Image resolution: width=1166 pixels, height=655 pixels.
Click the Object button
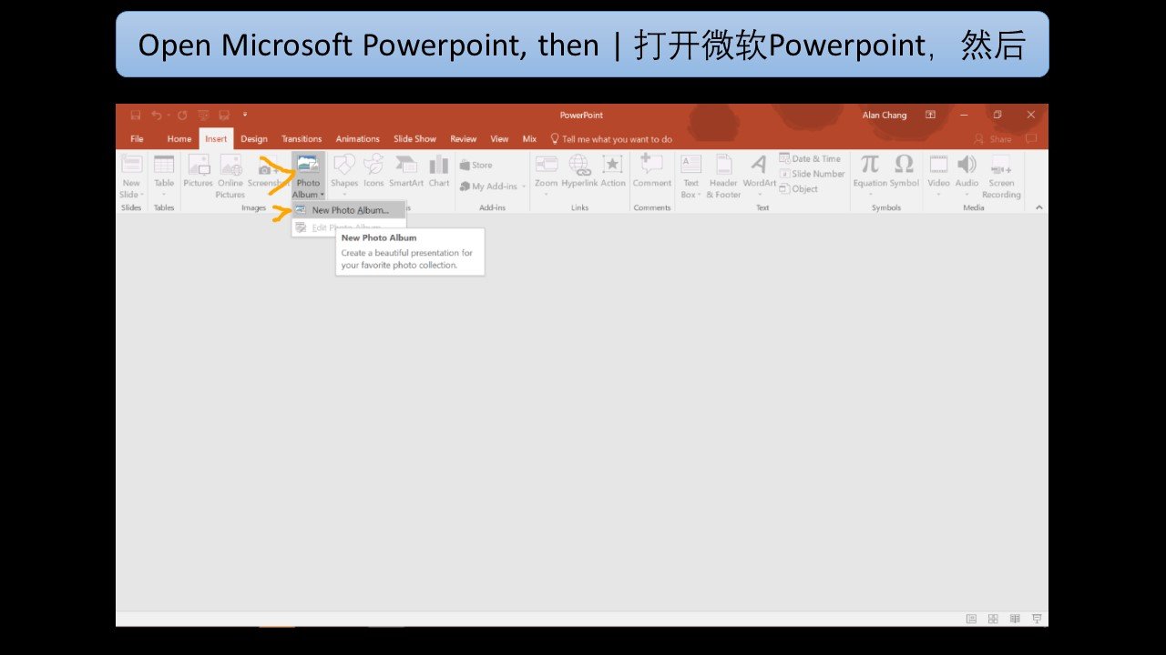click(x=799, y=189)
